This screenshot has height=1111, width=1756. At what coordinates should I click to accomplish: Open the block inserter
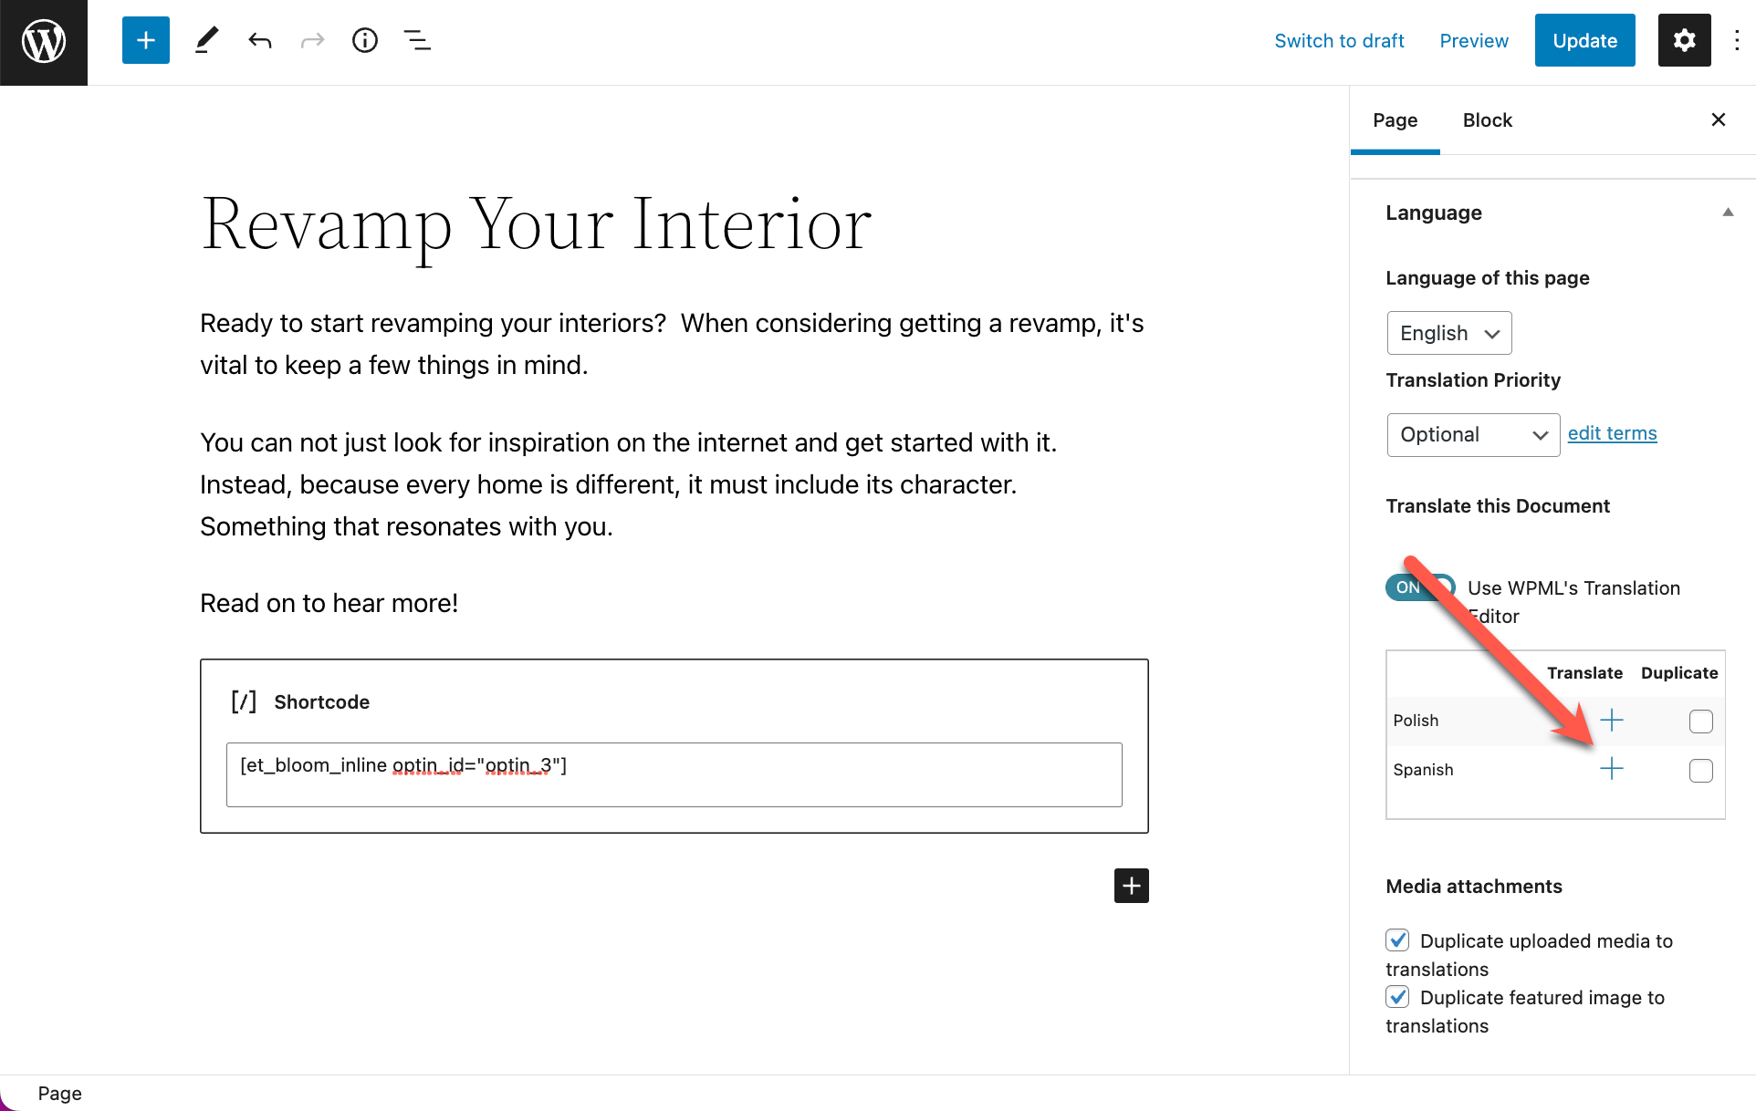click(145, 40)
